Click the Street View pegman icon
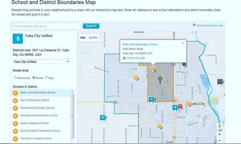The width and height of the screenshot is (241, 144). pos(220,126)
